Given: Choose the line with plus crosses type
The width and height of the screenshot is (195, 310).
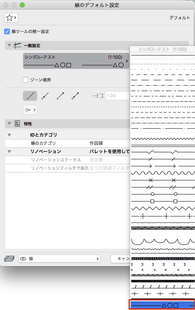Looking at the screenshot, I should click(x=163, y=216).
